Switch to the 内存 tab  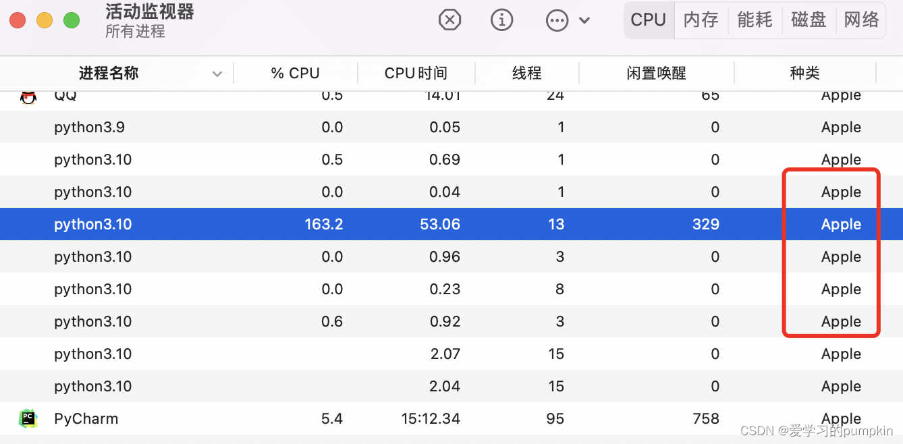(701, 20)
